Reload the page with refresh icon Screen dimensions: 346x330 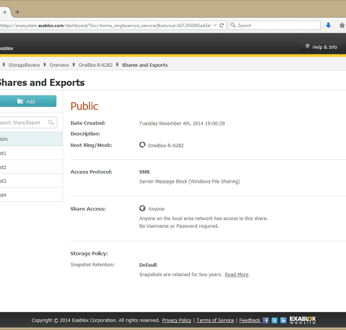click(222, 25)
